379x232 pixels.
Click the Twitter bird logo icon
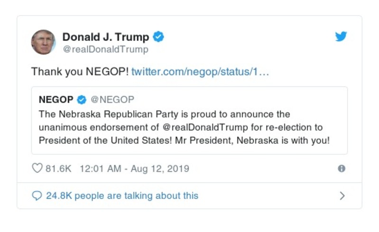[341, 37]
